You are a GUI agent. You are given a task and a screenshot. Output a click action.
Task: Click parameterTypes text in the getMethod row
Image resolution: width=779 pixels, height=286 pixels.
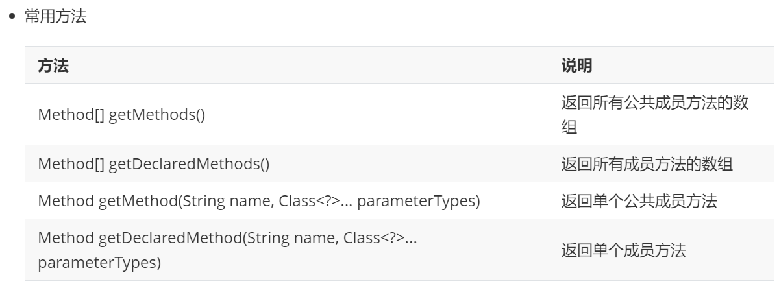point(419,201)
